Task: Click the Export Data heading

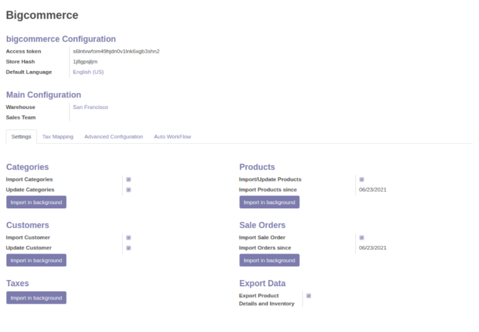Action: (262, 283)
